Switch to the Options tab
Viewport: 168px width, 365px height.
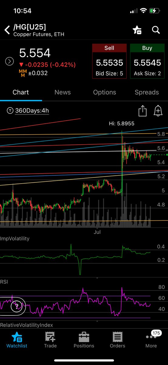pos(105,93)
